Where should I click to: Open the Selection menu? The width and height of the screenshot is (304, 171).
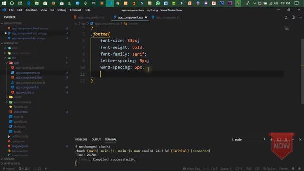tap(31, 10)
